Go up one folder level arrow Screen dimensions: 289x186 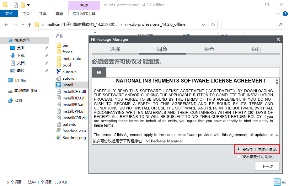29,25
